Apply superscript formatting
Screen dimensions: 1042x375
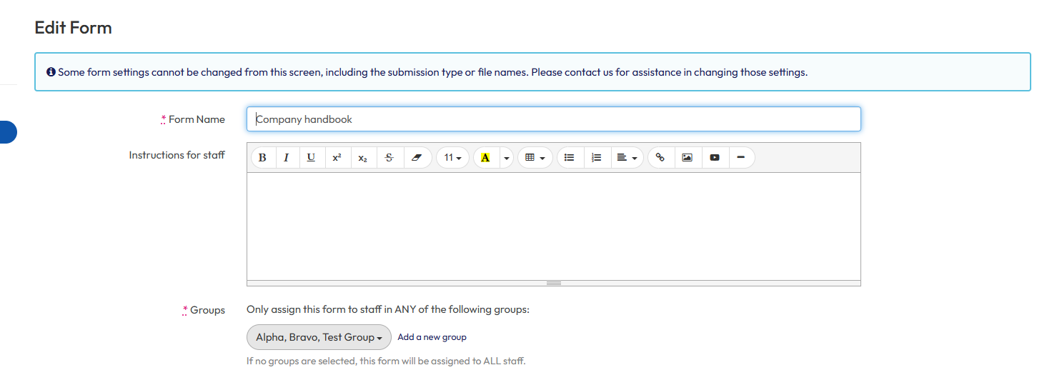[337, 158]
